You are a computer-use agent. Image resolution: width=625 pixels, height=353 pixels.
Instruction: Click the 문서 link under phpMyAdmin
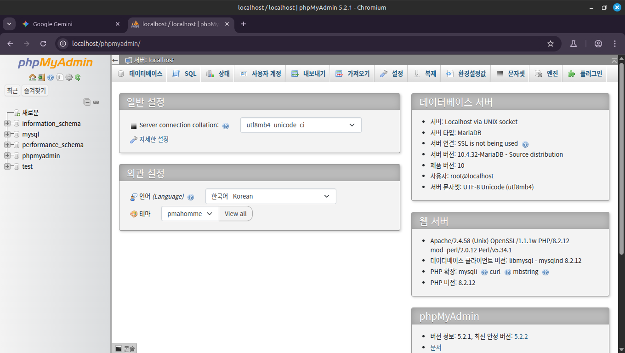(436, 347)
